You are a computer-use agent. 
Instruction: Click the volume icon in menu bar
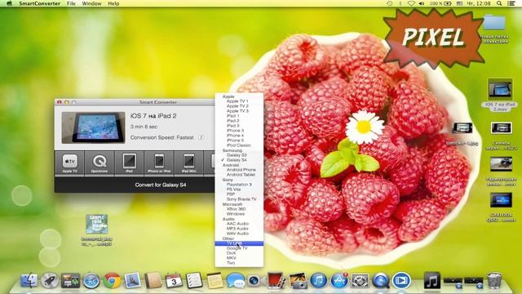(422, 3)
